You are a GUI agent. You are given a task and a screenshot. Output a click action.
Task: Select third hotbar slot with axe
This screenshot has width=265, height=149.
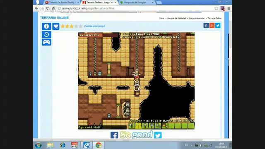click(x=145, y=126)
